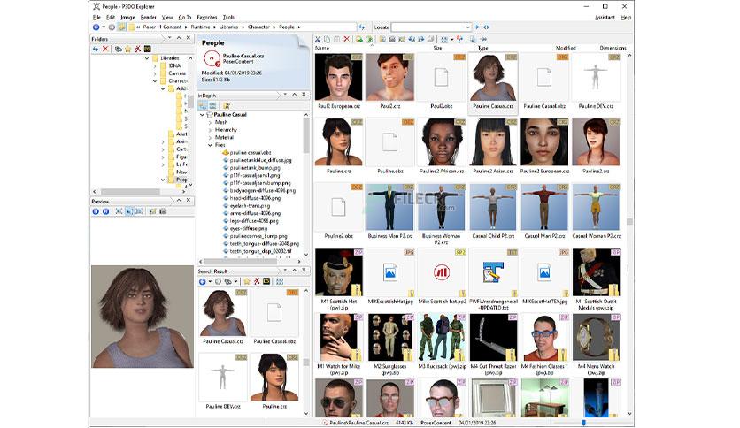Click the Cut scissors icon in file toolbar
The height and width of the screenshot is (428, 740).
tap(318, 40)
